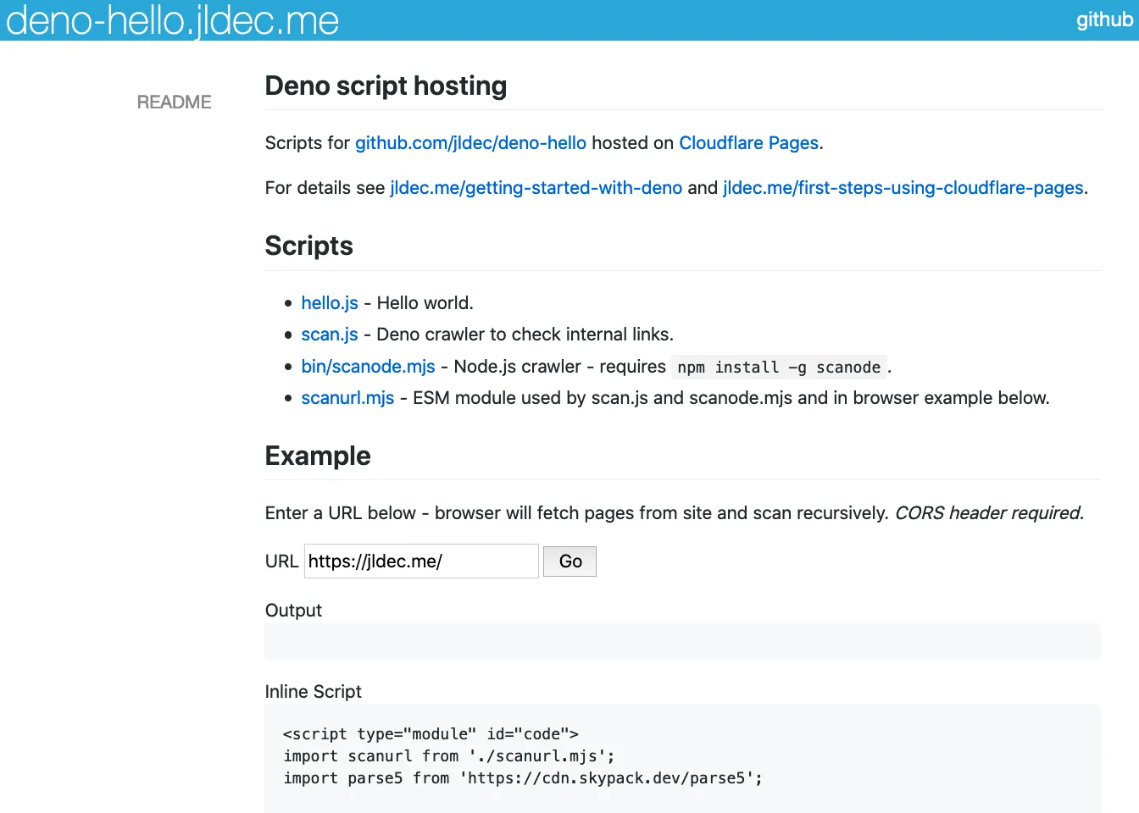Open the bin/scanode.mjs link

tap(368, 366)
